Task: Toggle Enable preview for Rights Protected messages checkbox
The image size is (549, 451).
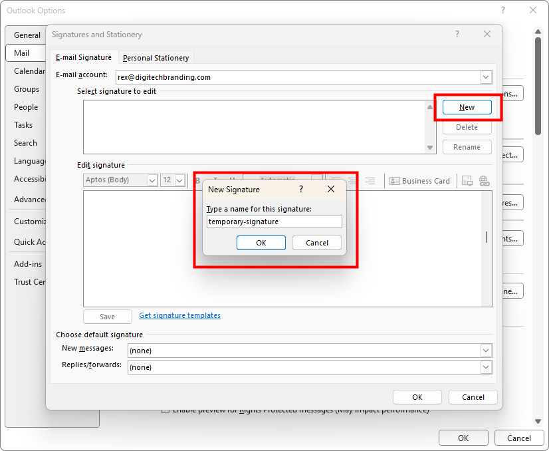Action: (x=165, y=410)
